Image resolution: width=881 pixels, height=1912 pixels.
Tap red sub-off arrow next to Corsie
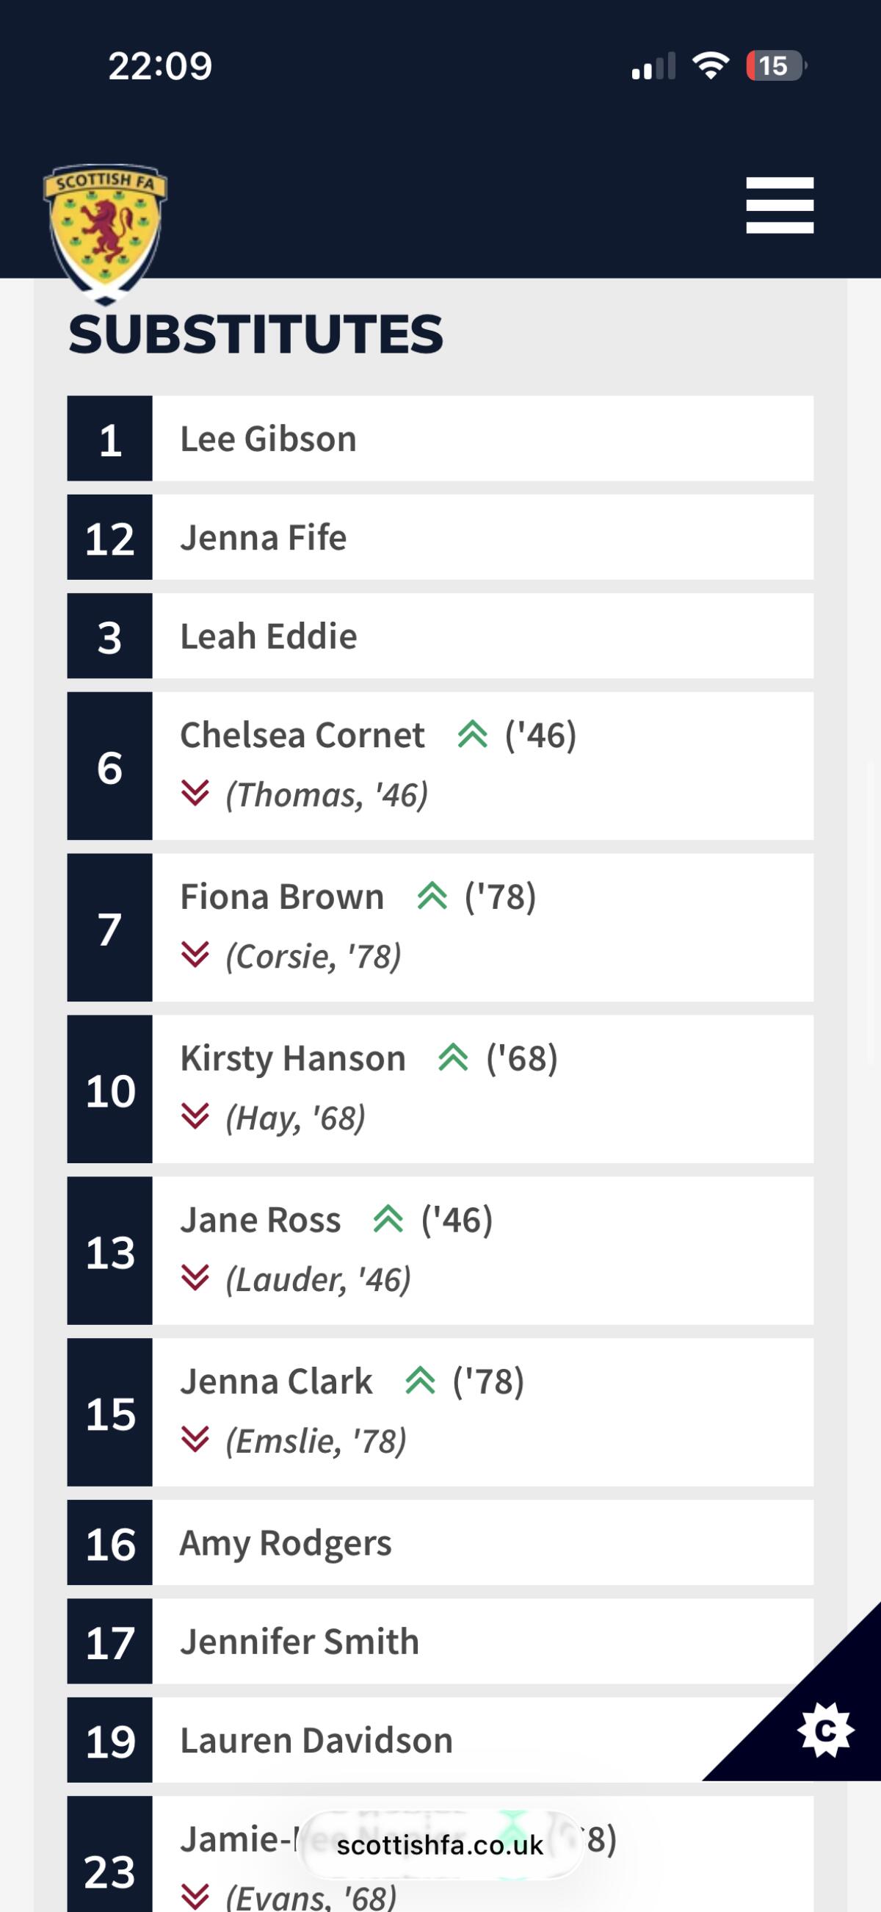(195, 955)
